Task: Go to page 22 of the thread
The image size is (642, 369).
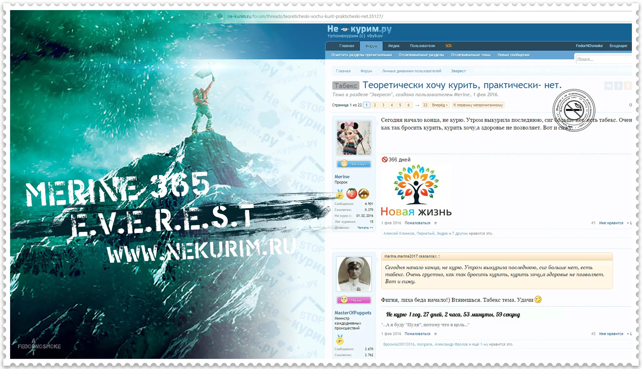Action: tap(425, 105)
